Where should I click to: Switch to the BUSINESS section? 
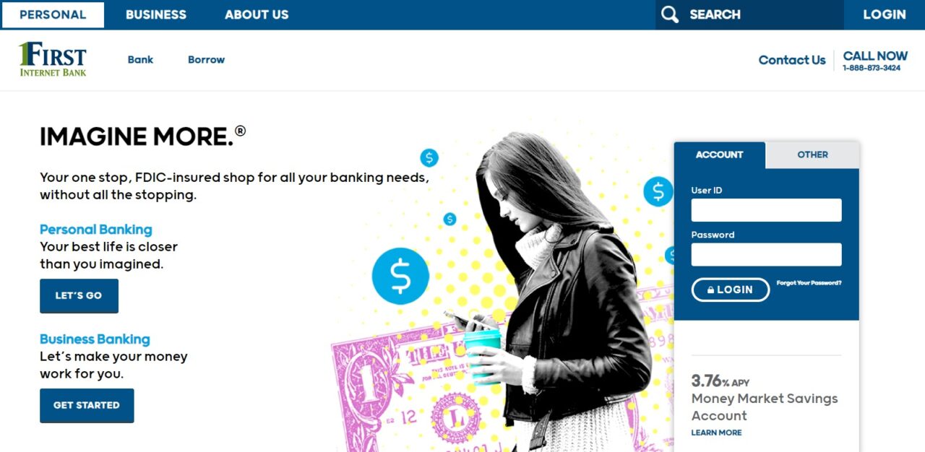click(156, 14)
